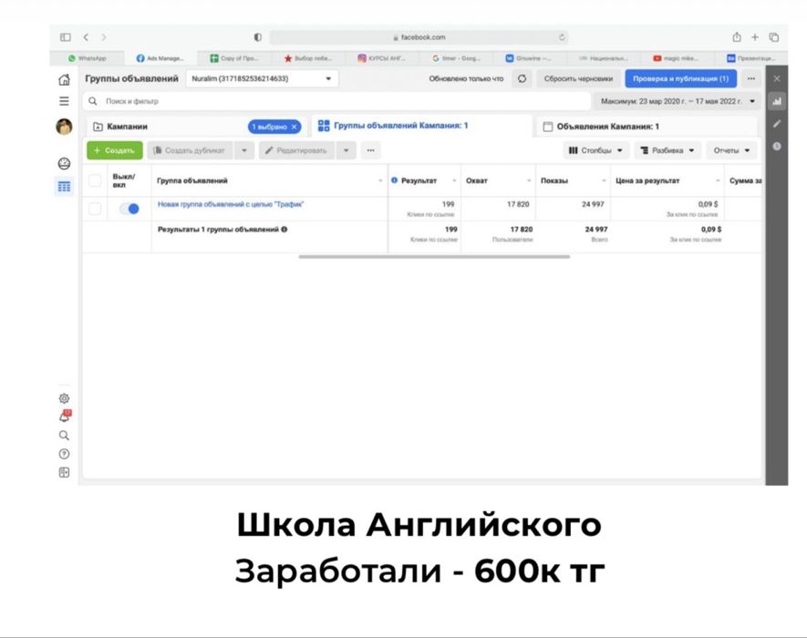Open dropdown arrow next to Редактировать
807x638 pixels.
point(346,150)
